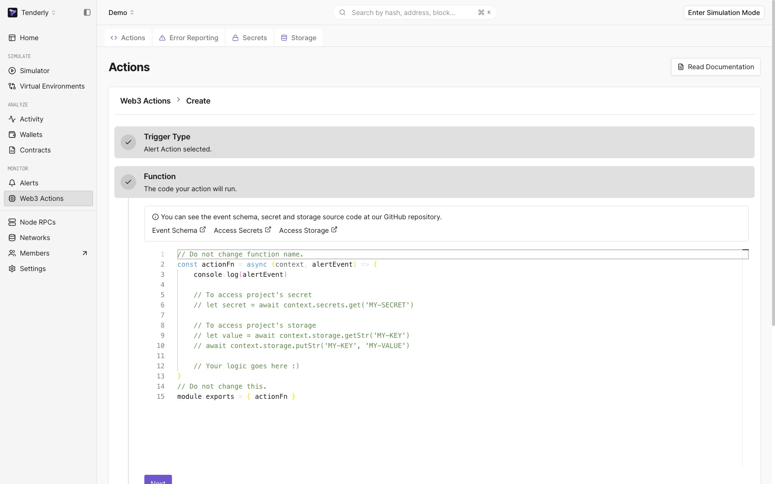Collapse the Function step header

click(434, 182)
